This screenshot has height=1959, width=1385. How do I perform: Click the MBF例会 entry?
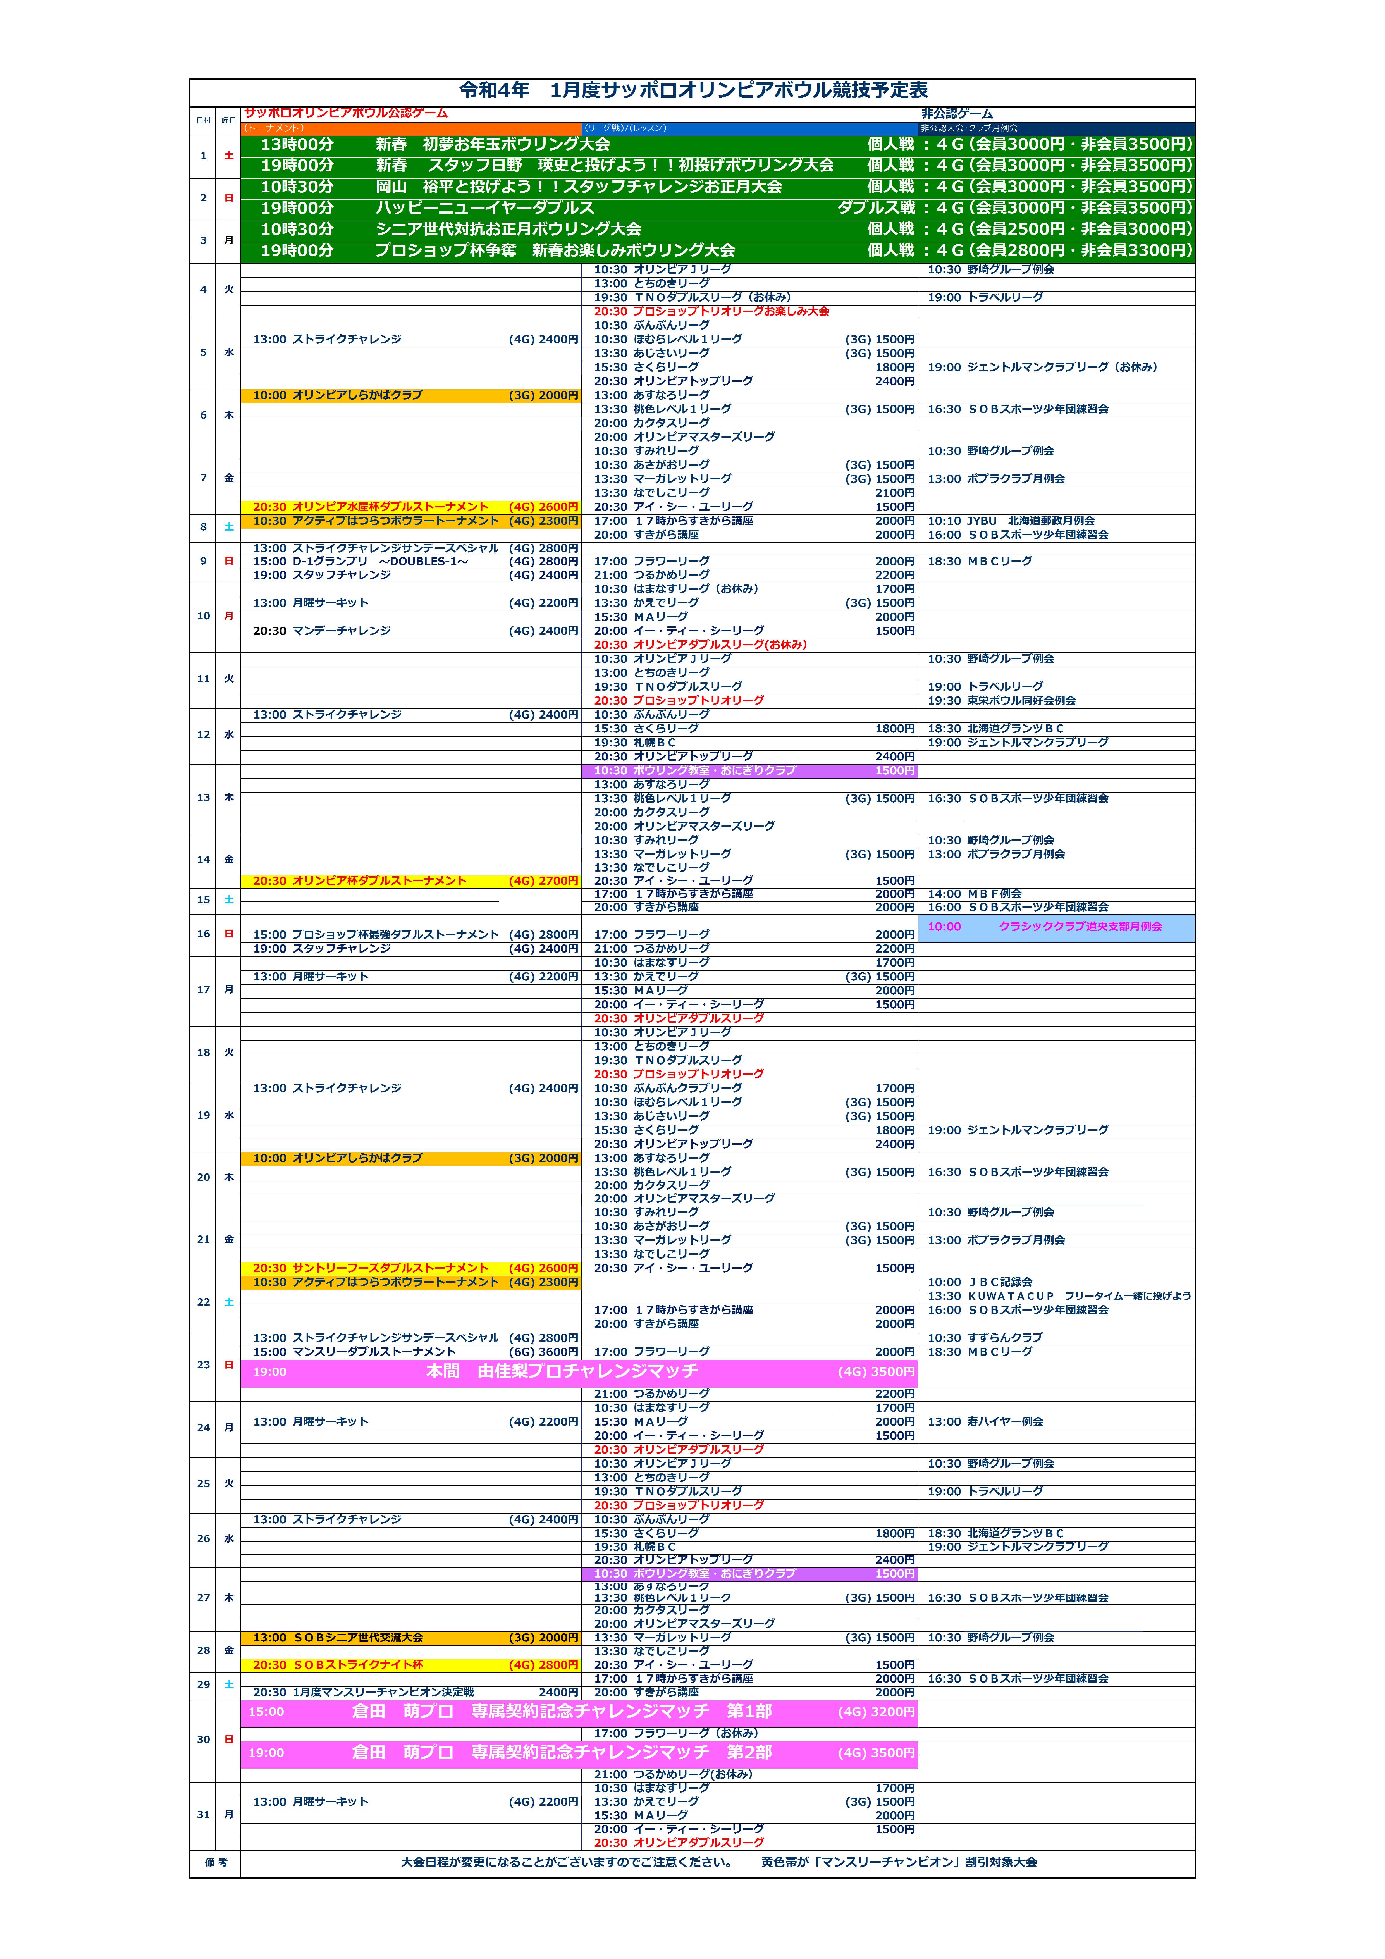975,894
